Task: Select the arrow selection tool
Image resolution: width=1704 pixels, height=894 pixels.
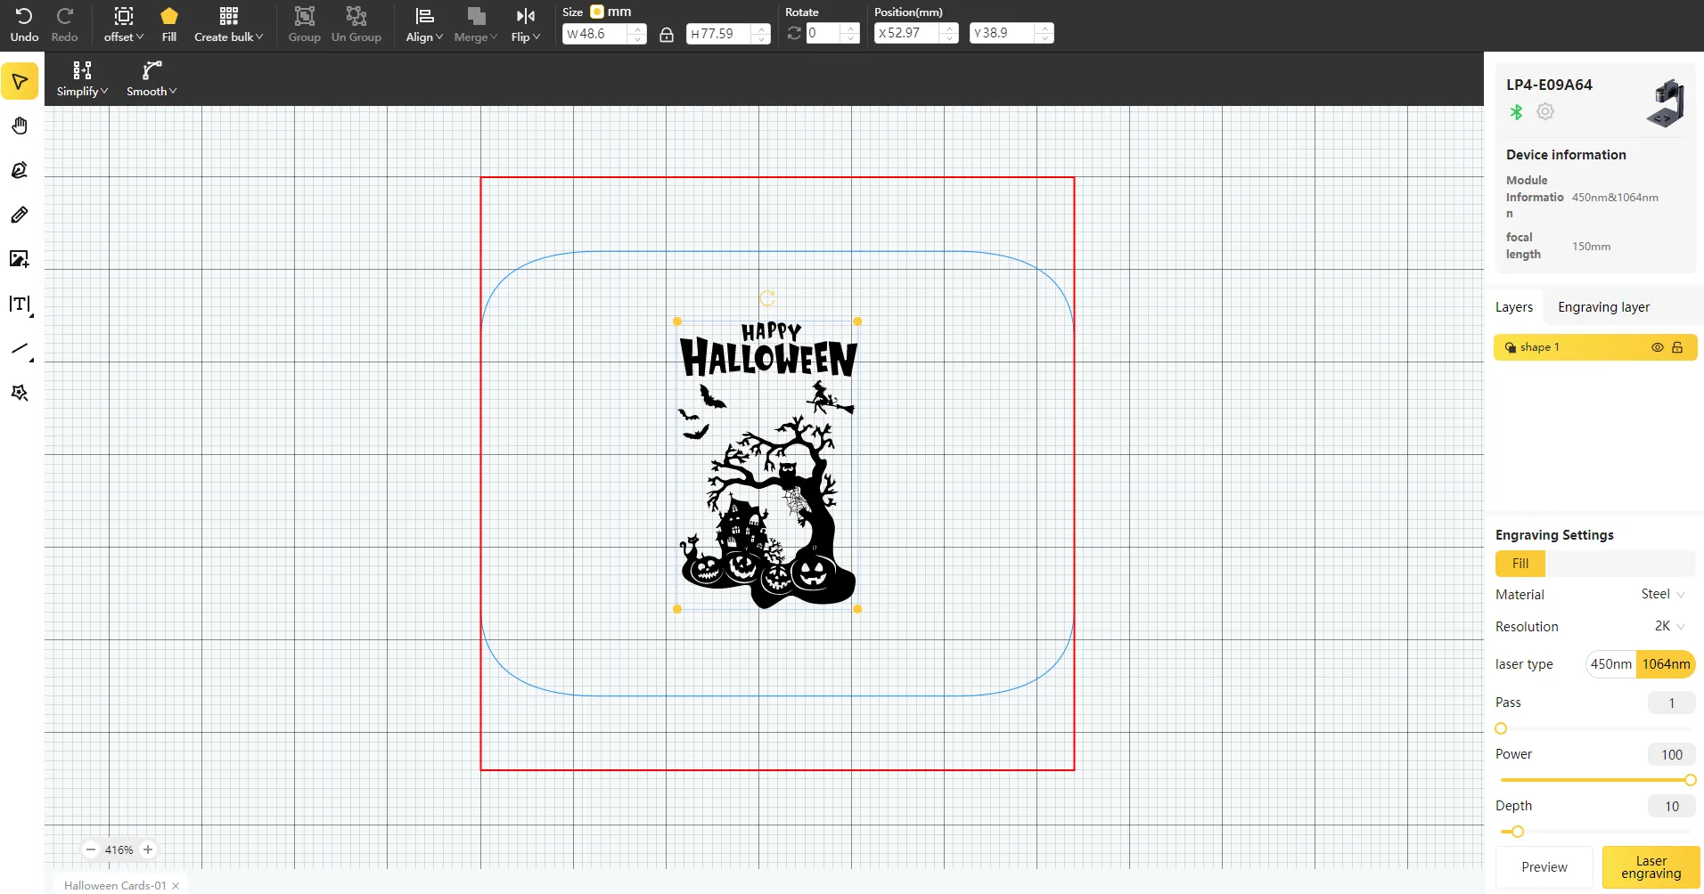Action: pyautogui.click(x=20, y=82)
